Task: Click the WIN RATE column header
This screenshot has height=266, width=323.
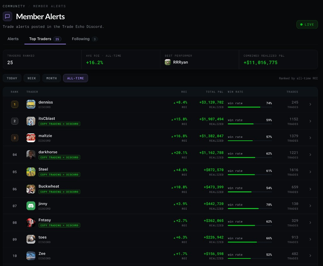Action: [235, 92]
